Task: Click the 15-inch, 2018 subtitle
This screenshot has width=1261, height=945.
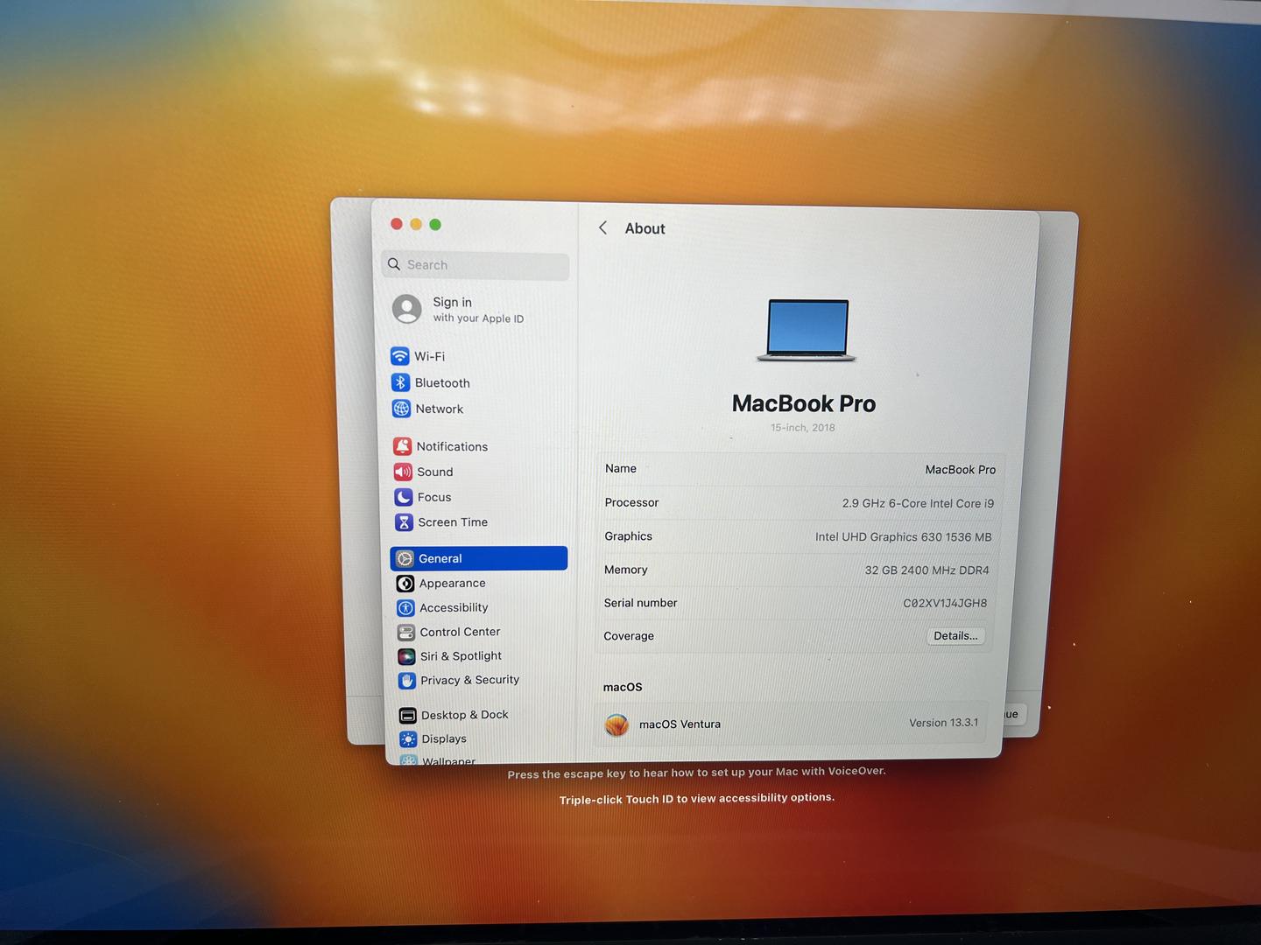Action: point(803,428)
